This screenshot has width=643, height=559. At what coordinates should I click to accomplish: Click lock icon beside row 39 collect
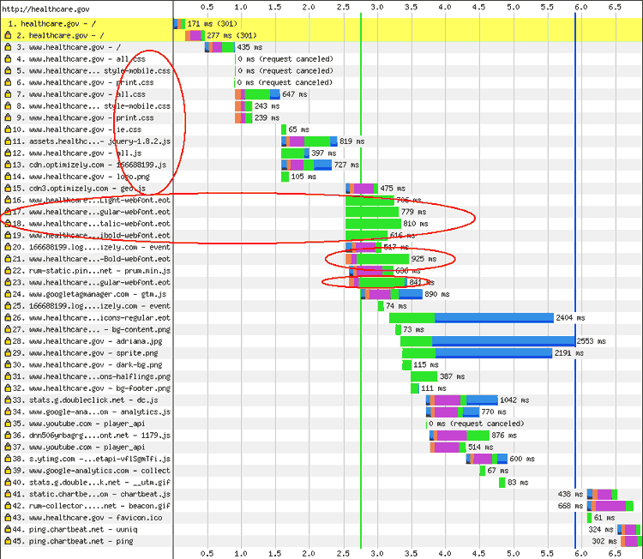tap(8, 471)
